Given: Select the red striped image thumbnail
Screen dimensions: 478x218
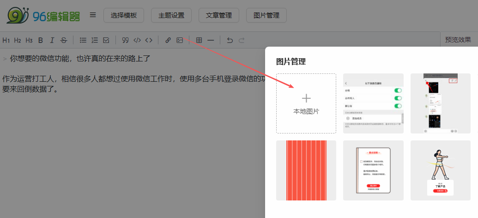Looking at the screenshot, I should (x=306, y=170).
